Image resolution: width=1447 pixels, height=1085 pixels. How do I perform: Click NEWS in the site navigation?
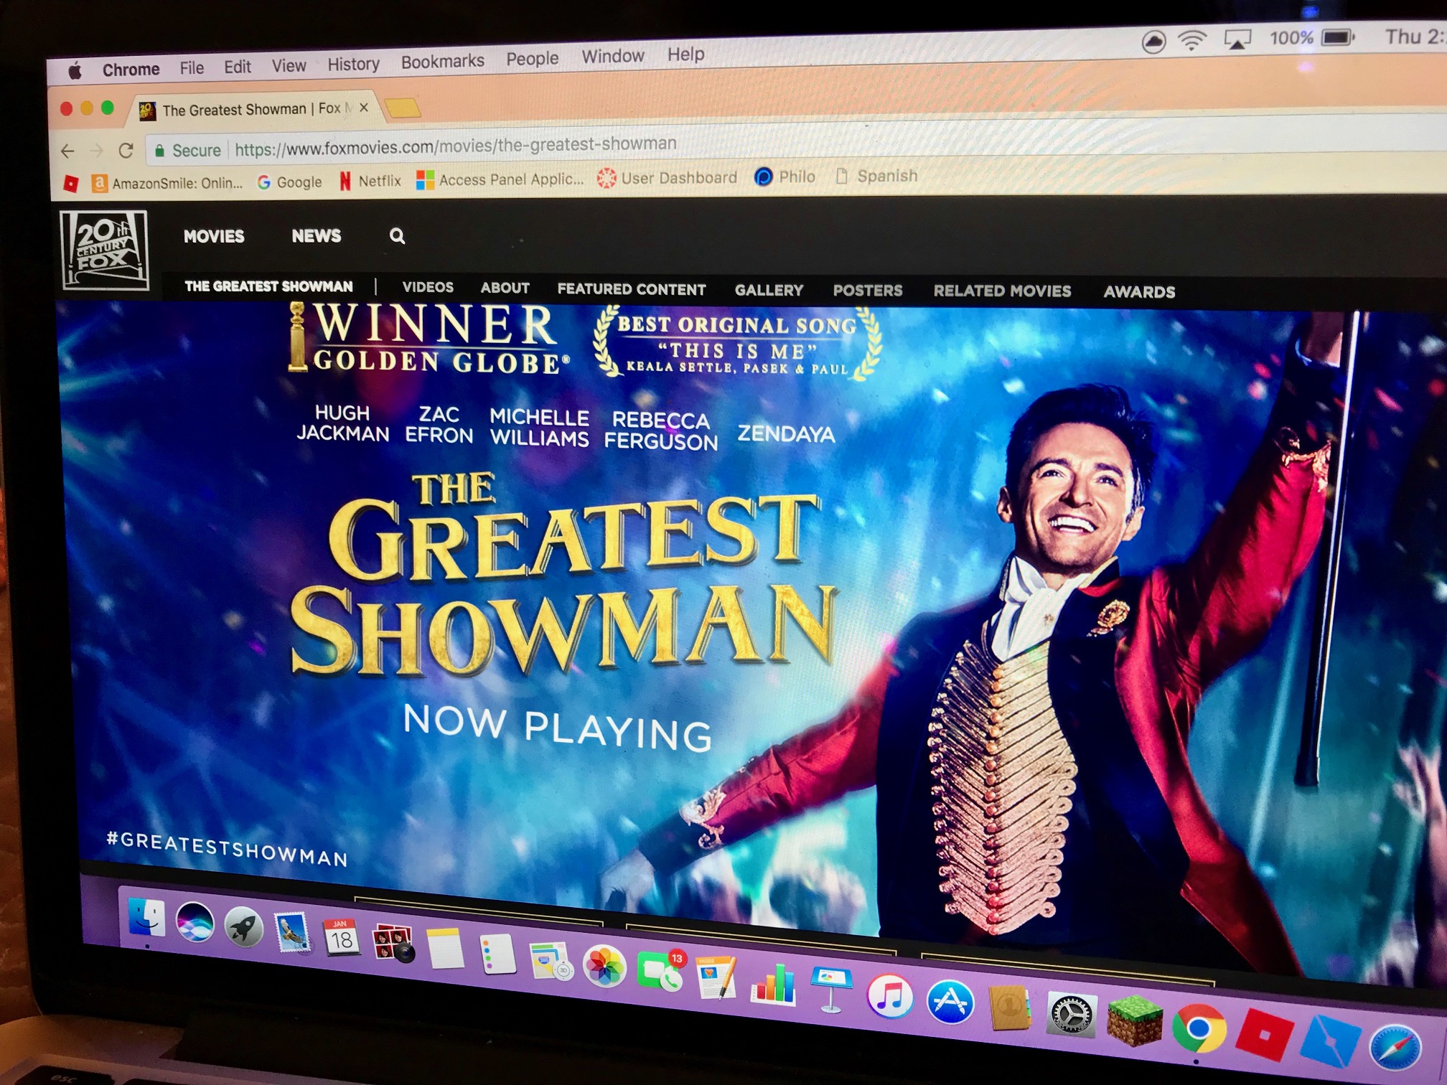317,235
